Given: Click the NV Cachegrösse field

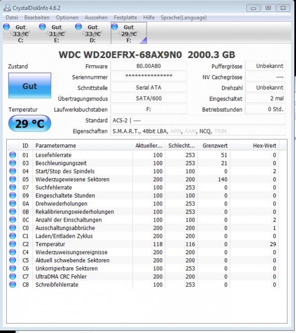Looking at the screenshot, I should pos(265,77).
